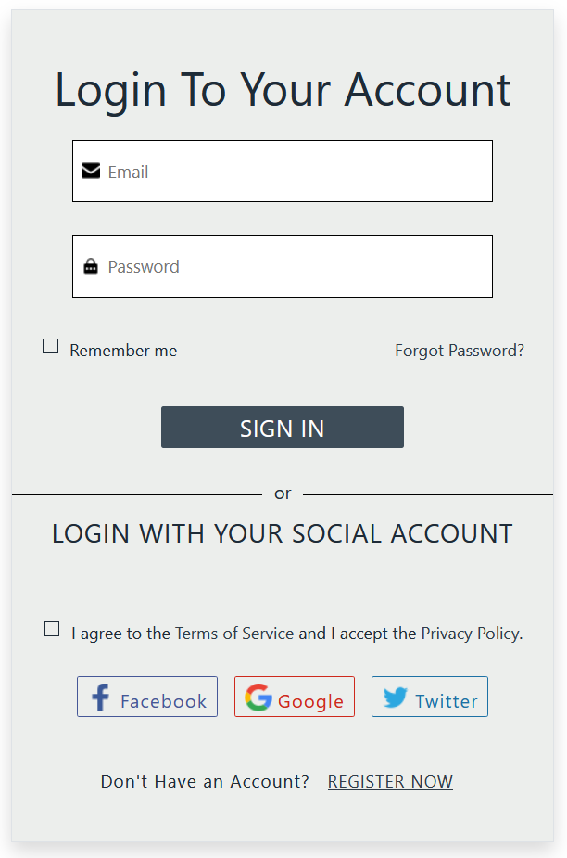Focus the Email input field
Screen dimensions: 567x858
[x=296, y=172]
